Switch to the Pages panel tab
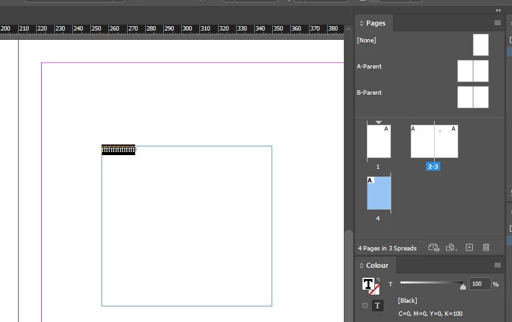Viewport: 512px width, 322px height. [x=376, y=23]
